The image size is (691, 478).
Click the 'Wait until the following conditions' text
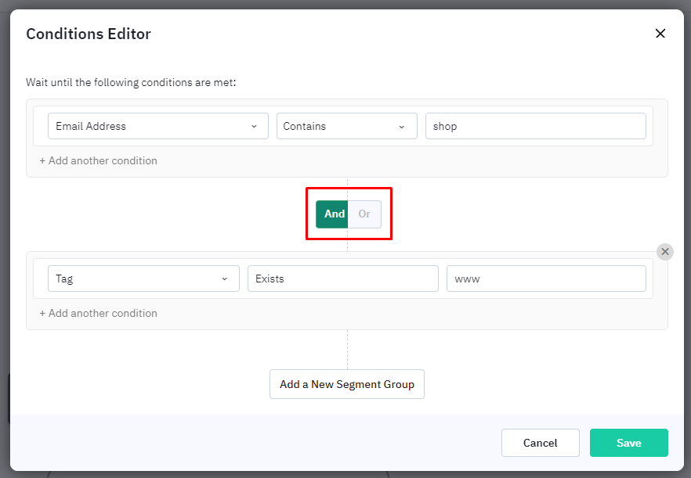[x=131, y=82]
